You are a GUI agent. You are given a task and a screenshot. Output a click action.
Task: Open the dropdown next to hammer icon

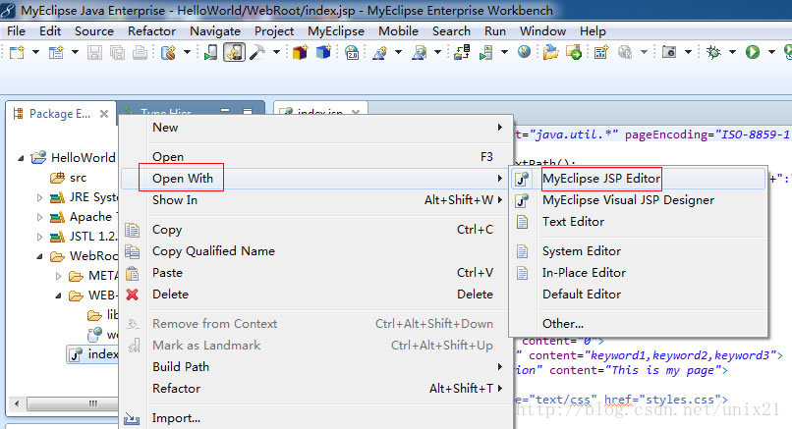pyautogui.click(x=276, y=52)
